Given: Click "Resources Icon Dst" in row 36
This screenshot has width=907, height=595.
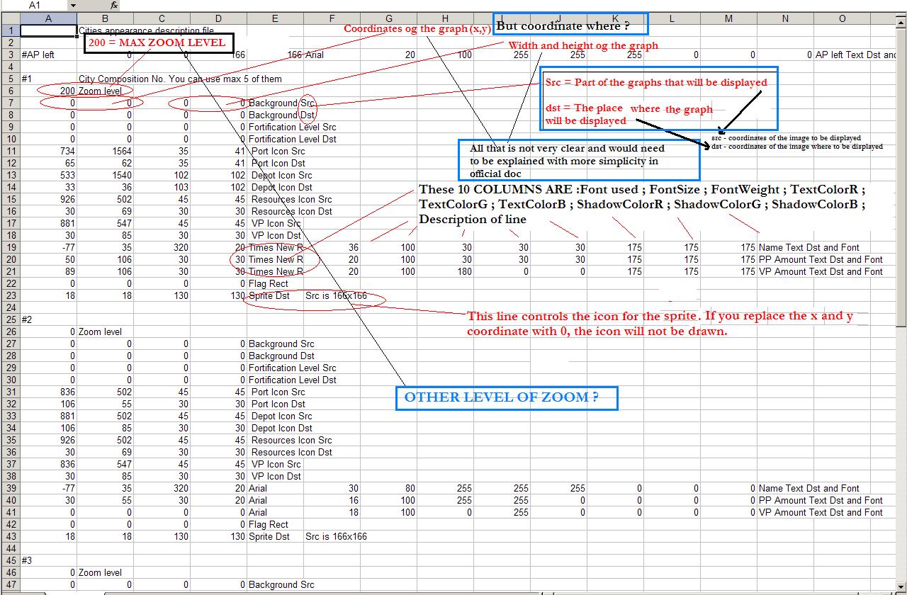Looking at the screenshot, I should pyautogui.click(x=292, y=452).
